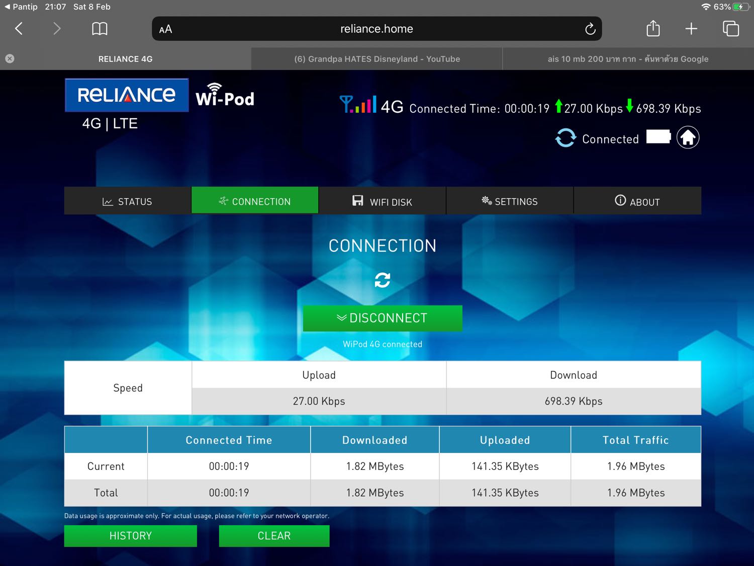Screen dimensions: 754x566
Task: Refresh connection with the circular arrows icon
Action: (x=383, y=280)
